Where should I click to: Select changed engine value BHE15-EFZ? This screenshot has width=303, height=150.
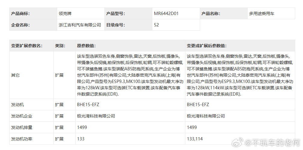tap(198, 105)
